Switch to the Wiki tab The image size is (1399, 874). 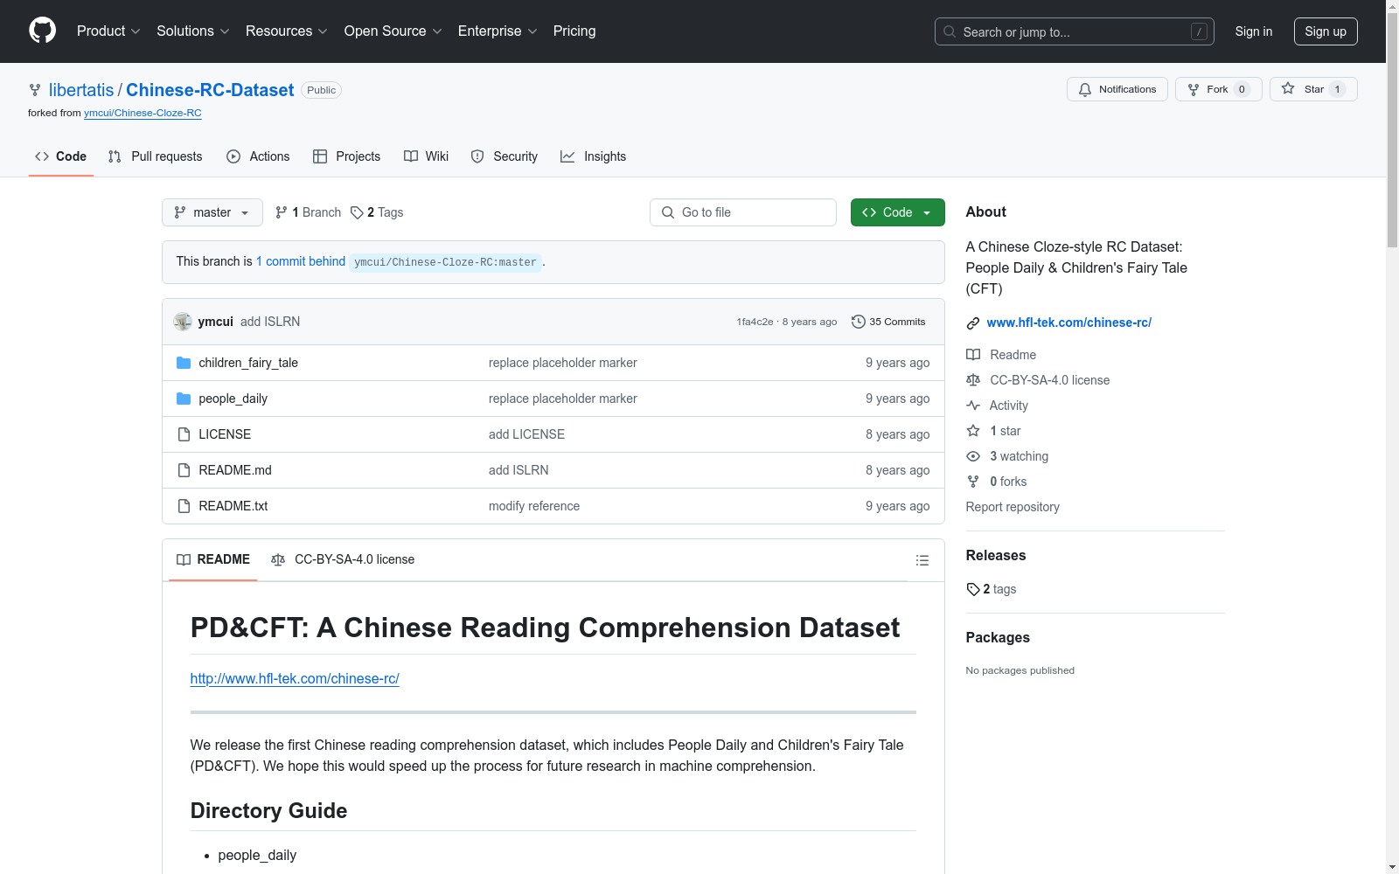(x=427, y=156)
